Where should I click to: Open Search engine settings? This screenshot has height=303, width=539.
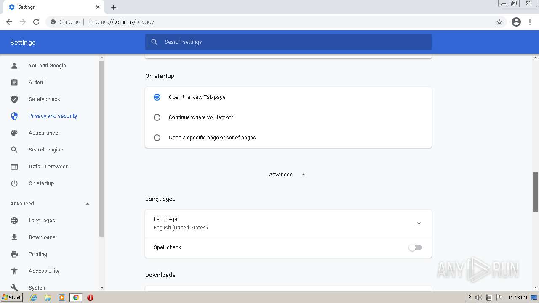[46, 149]
